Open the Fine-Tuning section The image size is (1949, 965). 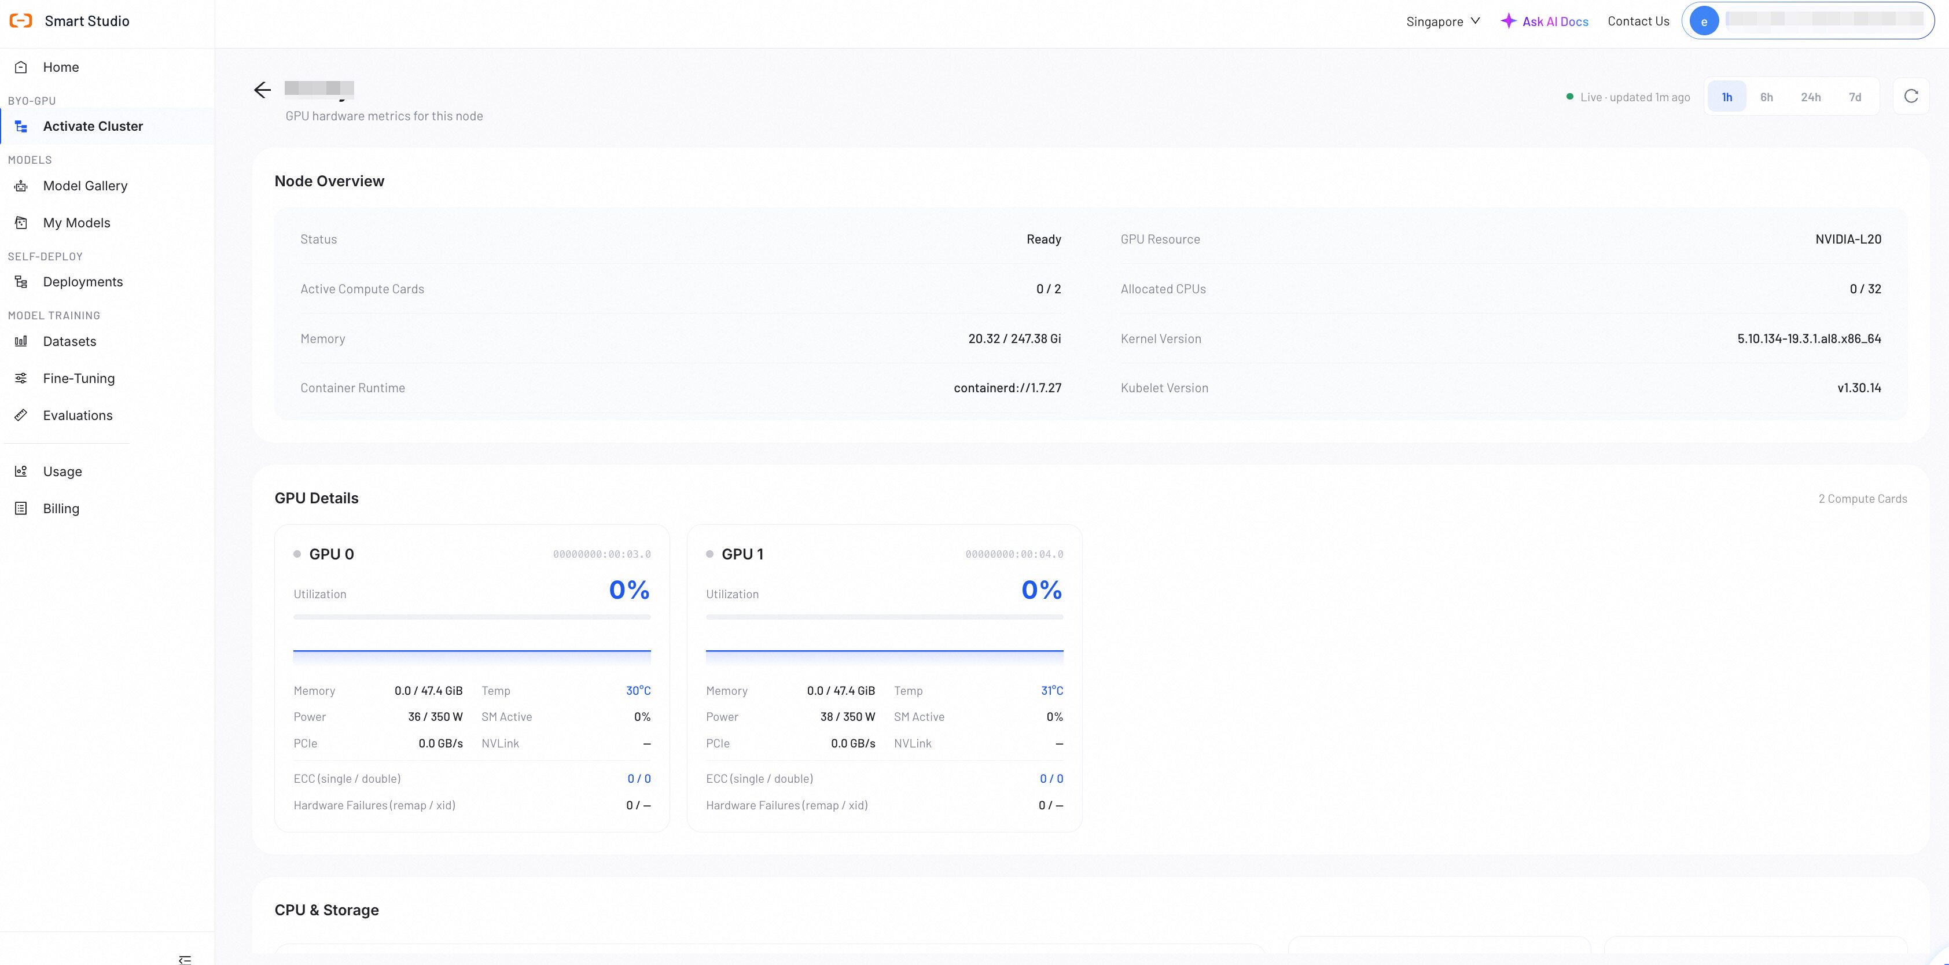79,378
